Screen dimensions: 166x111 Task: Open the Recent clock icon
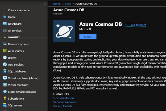tap(5, 58)
